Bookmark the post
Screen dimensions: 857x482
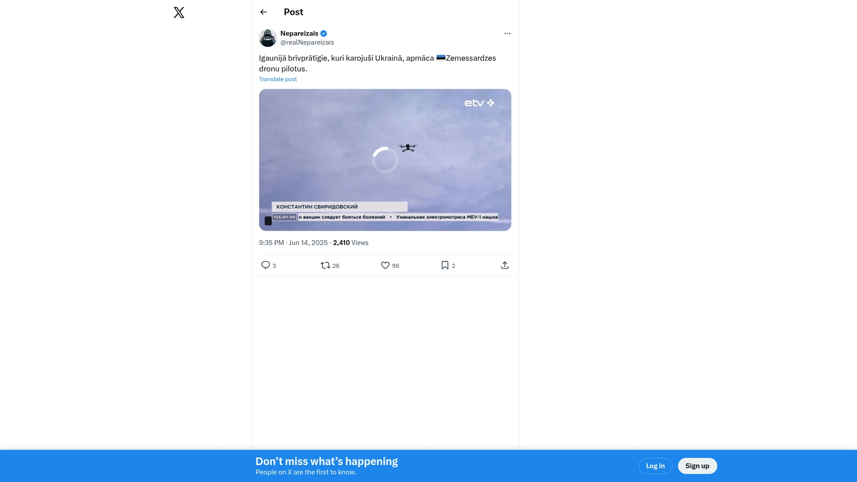pyautogui.click(x=445, y=265)
